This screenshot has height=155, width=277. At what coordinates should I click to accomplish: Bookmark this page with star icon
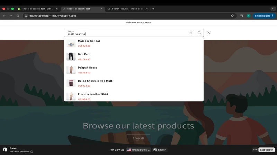point(232,15)
